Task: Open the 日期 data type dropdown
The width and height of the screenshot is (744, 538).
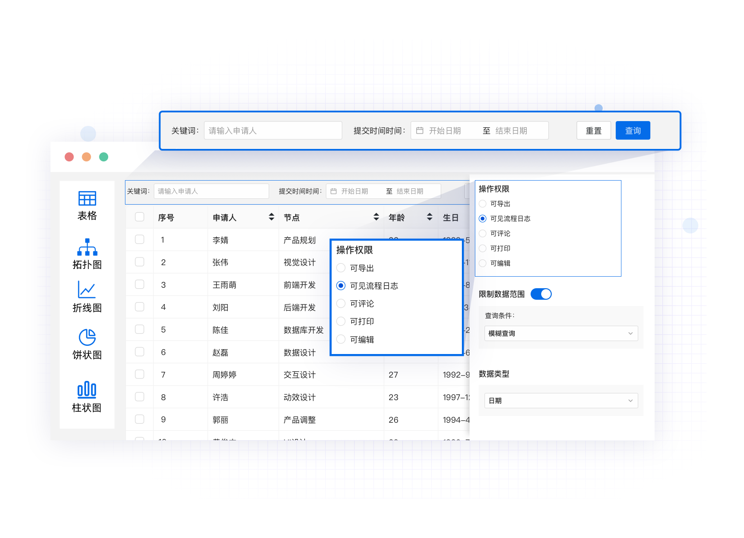Action: (561, 401)
